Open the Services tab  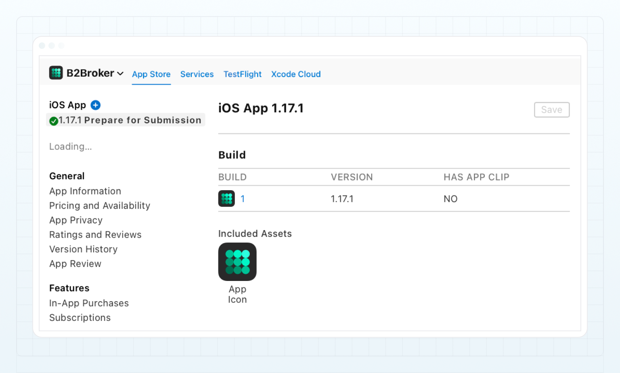click(x=197, y=74)
